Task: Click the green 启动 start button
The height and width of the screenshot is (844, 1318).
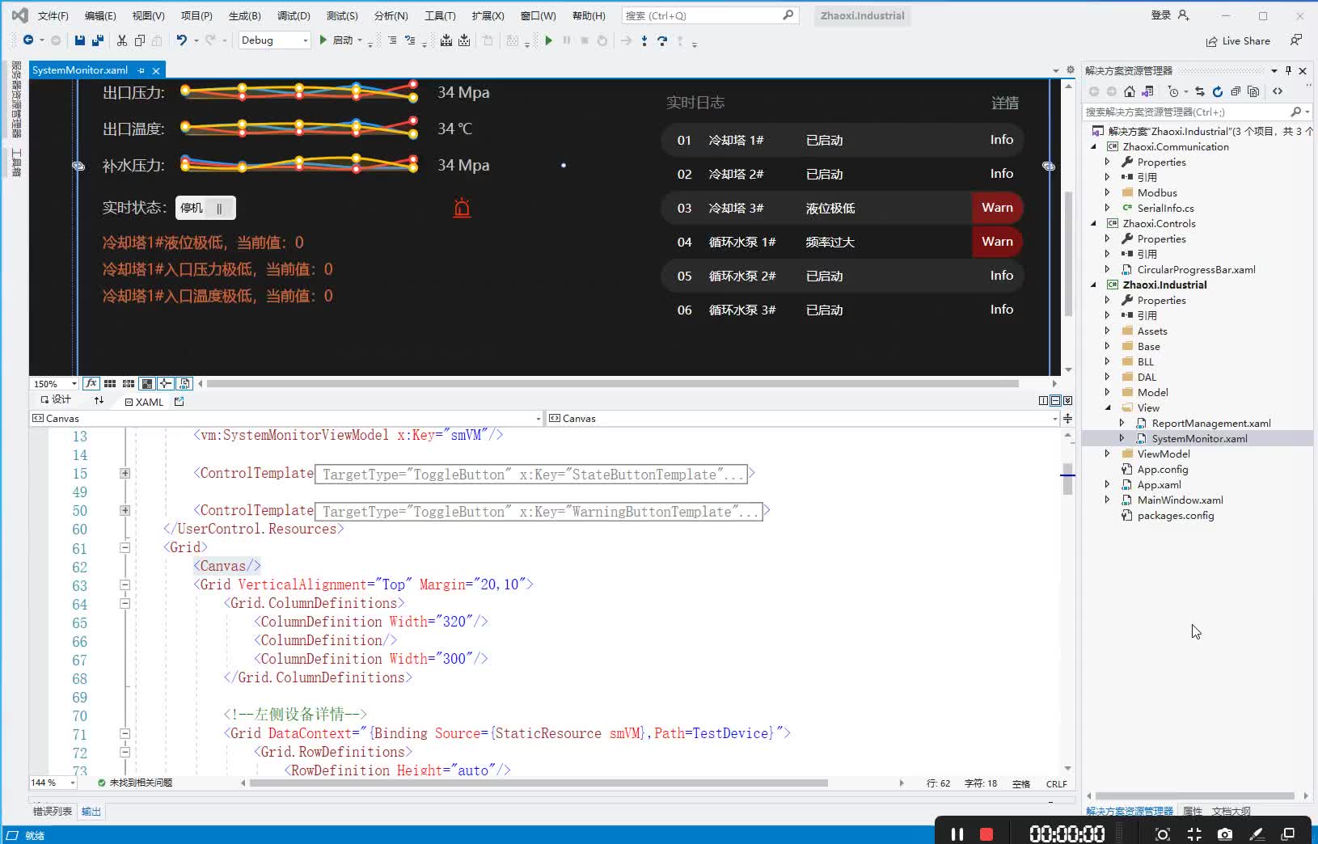Action: 336,40
